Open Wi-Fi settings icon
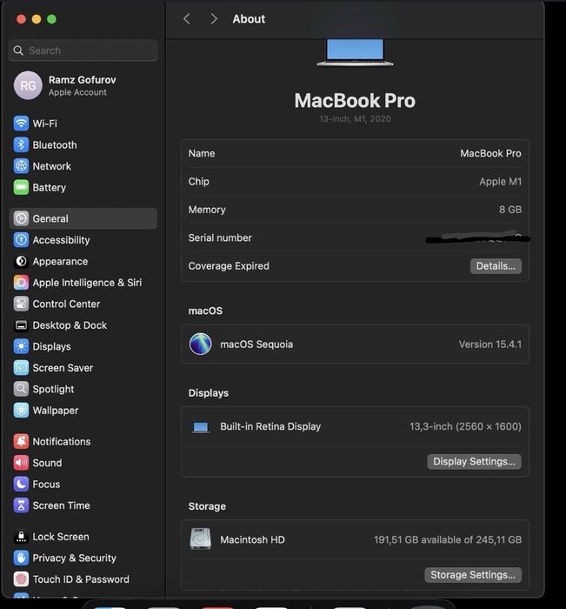Image resolution: width=566 pixels, height=609 pixels. [x=21, y=124]
